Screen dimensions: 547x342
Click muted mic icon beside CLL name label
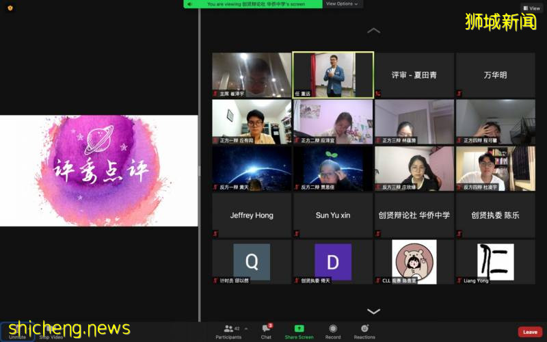click(378, 280)
